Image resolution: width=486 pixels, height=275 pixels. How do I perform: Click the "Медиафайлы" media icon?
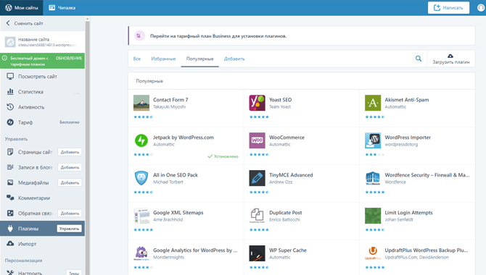click(x=10, y=182)
